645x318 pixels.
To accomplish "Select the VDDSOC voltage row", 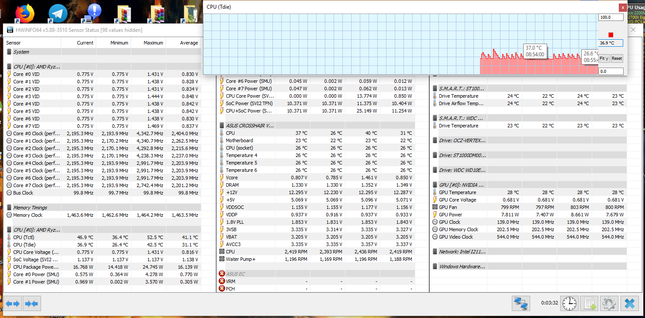I will pyautogui.click(x=317, y=207).
